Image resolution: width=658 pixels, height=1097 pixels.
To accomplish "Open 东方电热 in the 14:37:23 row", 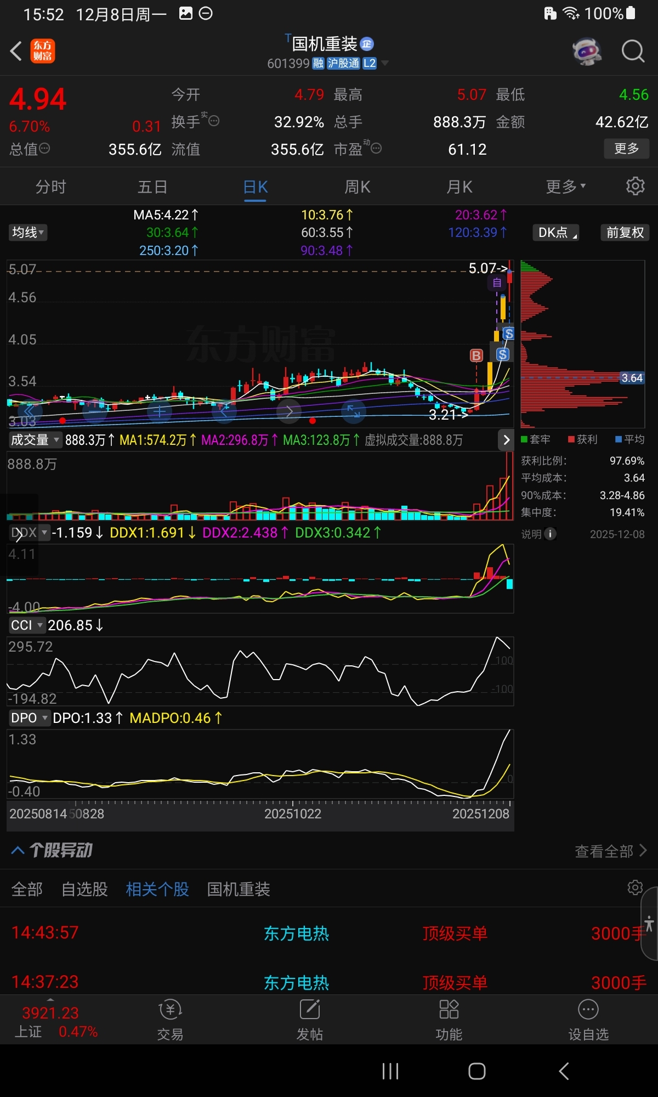I will [296, 982].
